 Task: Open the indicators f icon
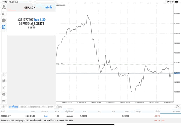pos(4,87)
